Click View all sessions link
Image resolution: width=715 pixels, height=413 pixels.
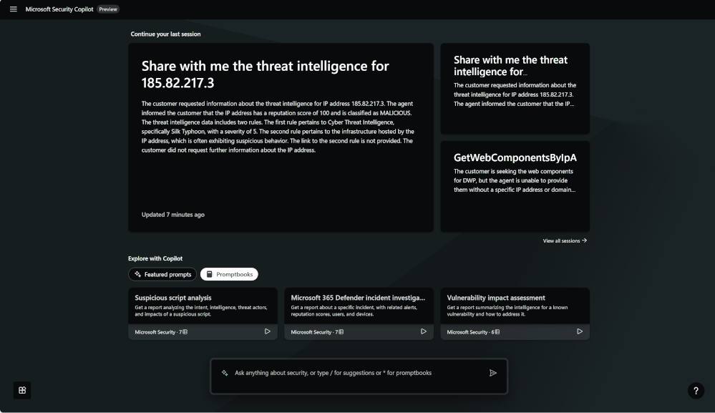pyautogui.click(x=565, y=240)
